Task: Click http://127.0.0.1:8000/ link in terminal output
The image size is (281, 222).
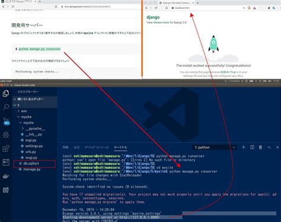Action: [x=140, y=217]
